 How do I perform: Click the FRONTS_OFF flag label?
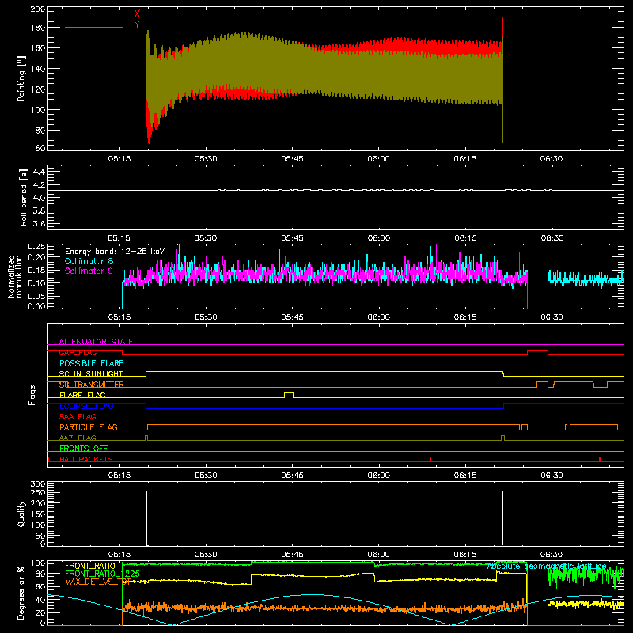coord(84,449)
